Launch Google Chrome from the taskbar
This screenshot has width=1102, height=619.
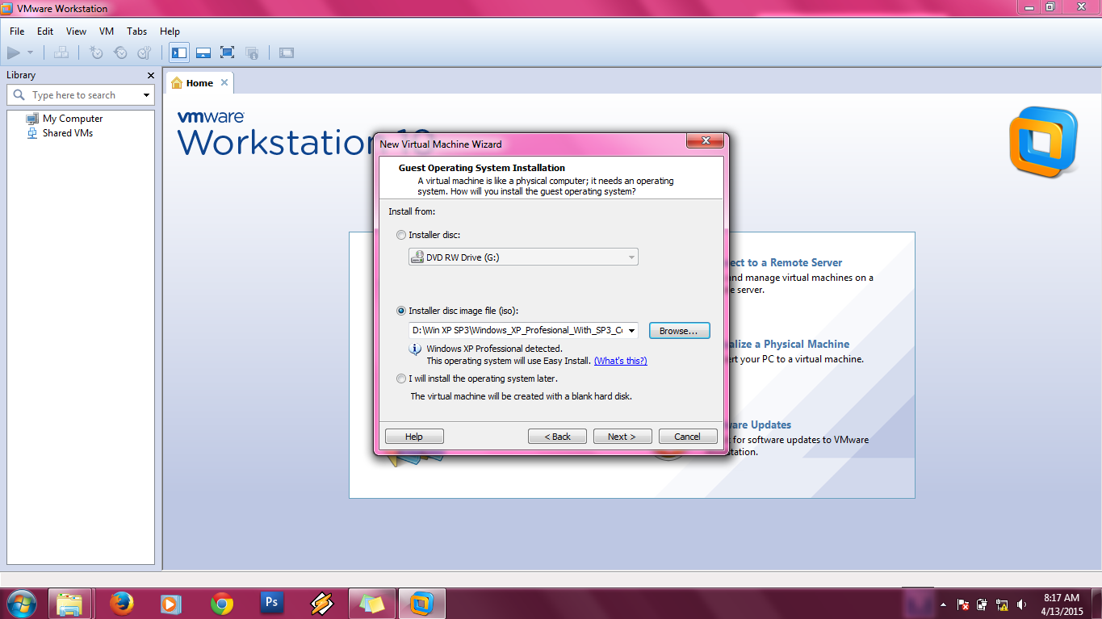[x=222, y=604]
